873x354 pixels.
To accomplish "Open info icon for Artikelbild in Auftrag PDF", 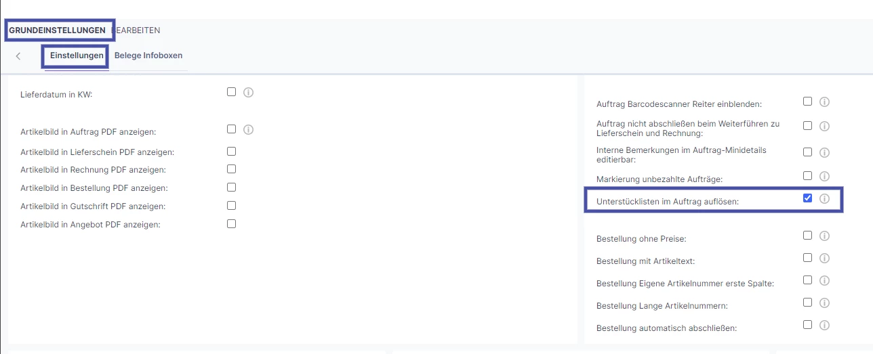I will (x=248, y=129).
